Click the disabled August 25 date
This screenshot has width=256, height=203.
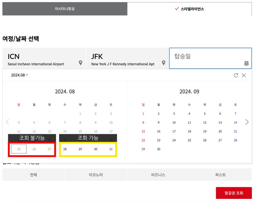(19, 149)
